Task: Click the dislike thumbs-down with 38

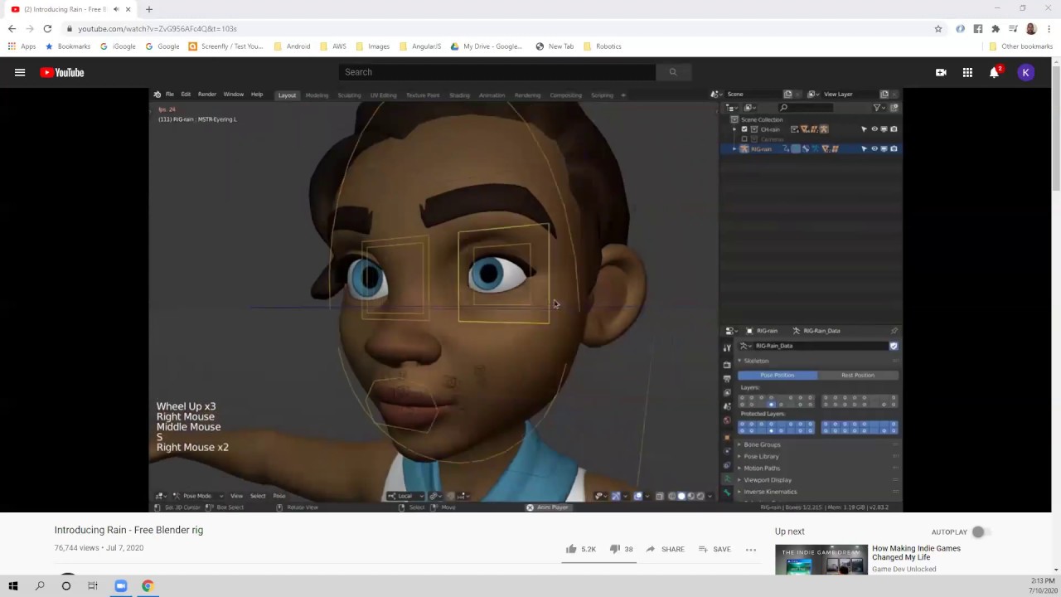Action: (621, 549)
